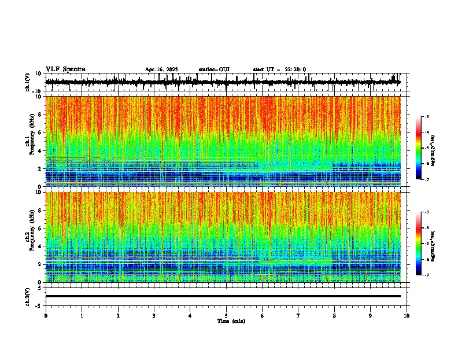Click the ch.2 colorbar log(PSD) unit label
458x354 pixels.
433,246
